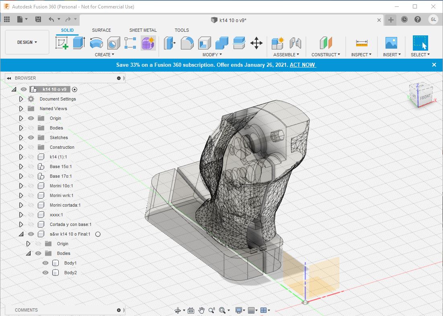Dismiss the subscription offer banner
The image size is (443, 316).
pos(434,65)
